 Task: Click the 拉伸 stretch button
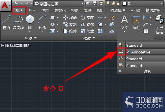(x=70, y=31)
